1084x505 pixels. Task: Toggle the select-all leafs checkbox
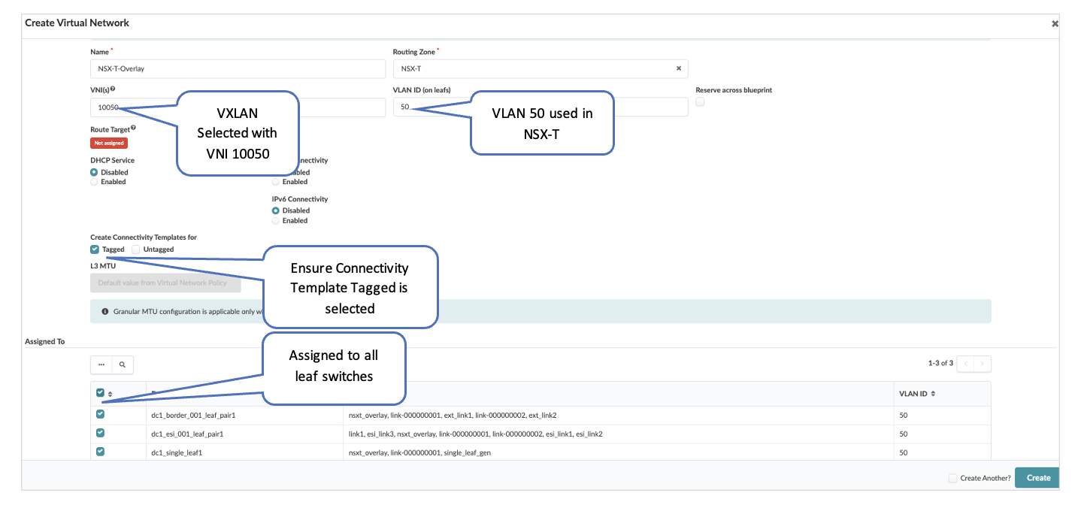(x=101, y=392)
